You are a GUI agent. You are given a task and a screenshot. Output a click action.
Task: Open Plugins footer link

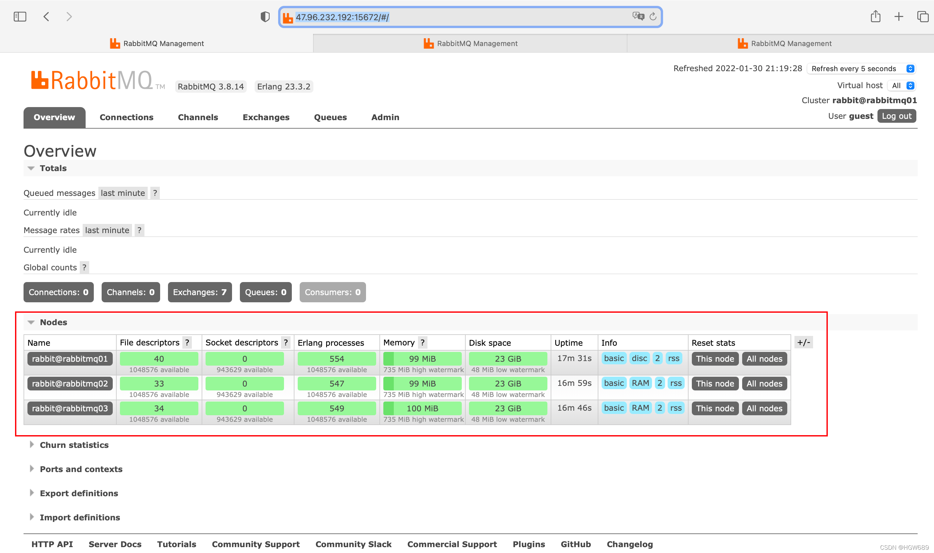528,545
